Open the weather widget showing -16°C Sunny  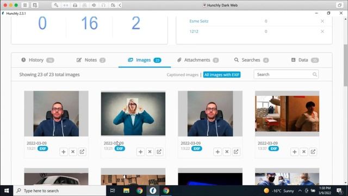tap(279, 191)
